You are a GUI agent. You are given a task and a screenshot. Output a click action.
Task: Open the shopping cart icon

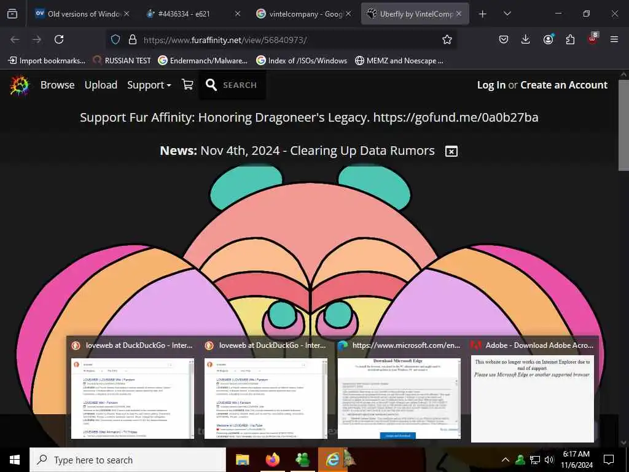(x=187, y=85)
